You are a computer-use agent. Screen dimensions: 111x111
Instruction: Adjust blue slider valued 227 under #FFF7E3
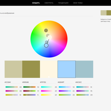pyautogui.click(x=47, y=95)
